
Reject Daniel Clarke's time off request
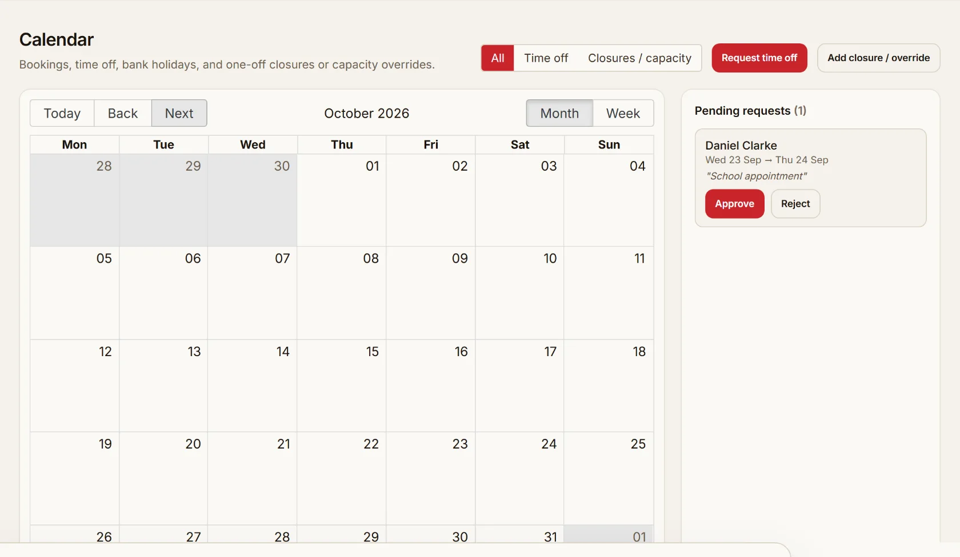tap(795, 204)
